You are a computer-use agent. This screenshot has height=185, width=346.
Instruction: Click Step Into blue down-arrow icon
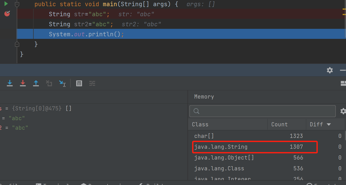[x=10, y=83]
